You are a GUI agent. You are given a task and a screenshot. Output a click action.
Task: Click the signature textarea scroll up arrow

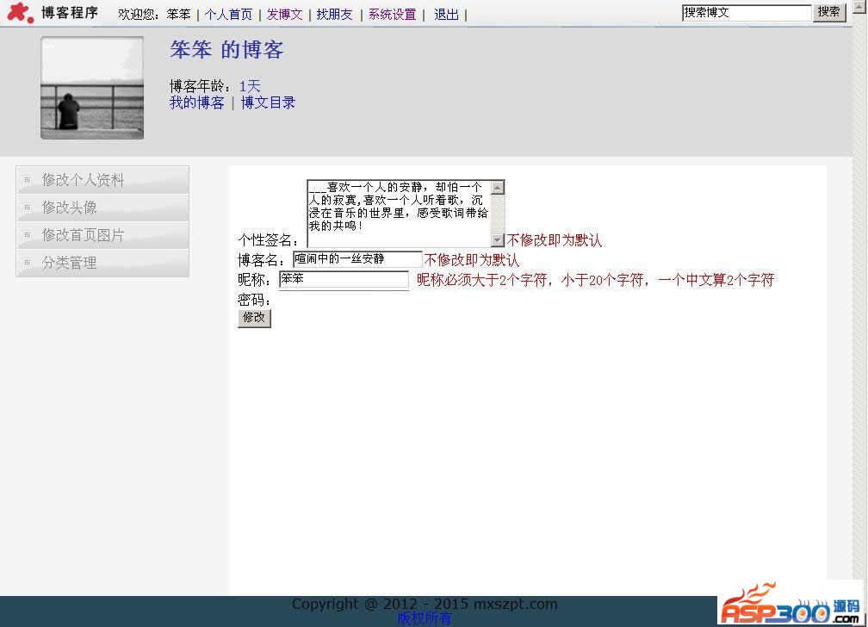click(498, 188)
